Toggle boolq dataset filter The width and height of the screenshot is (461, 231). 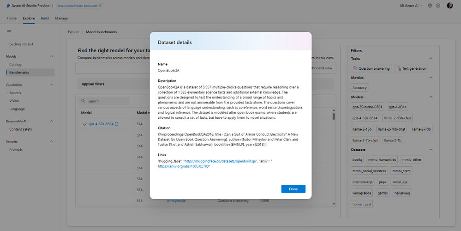click(357, 159)
